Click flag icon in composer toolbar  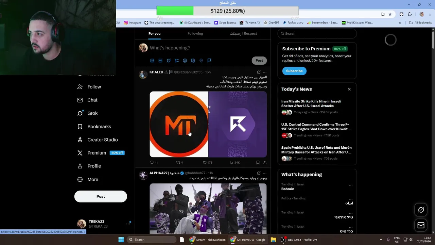pos(209,61)
